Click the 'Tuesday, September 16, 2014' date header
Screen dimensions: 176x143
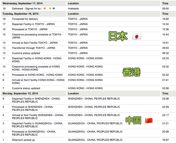point(21,14)
